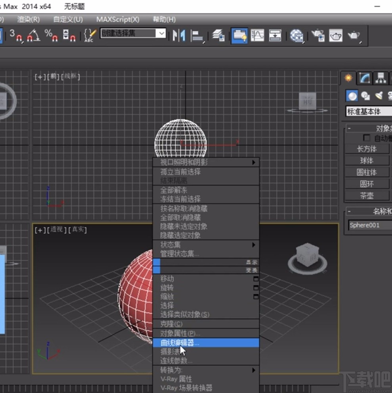The height and width of the screenshot is (393, 392).
Task: Open the [真实] shading menu label
Action: (78, 229)
